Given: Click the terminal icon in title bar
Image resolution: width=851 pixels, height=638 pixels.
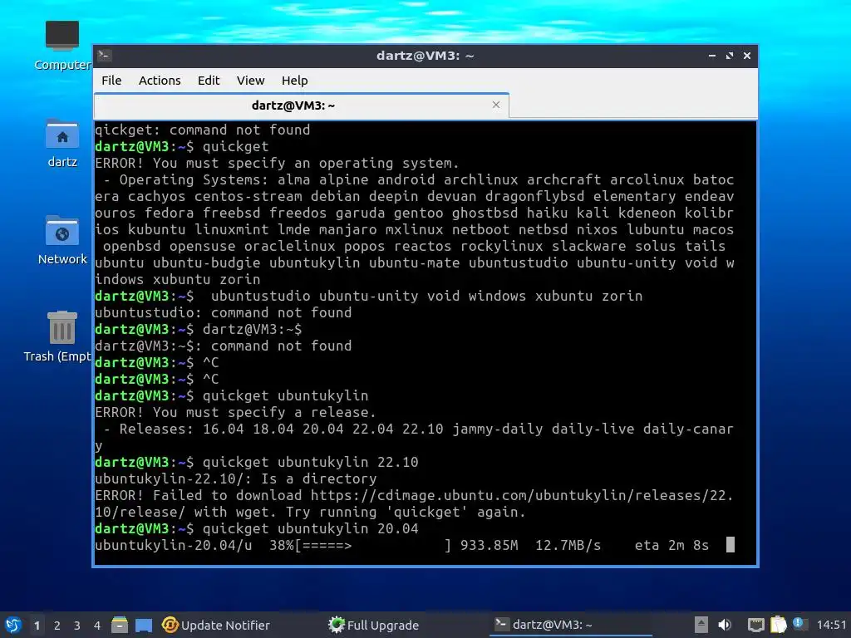Looking at the screenshot, I should point(105,56).
